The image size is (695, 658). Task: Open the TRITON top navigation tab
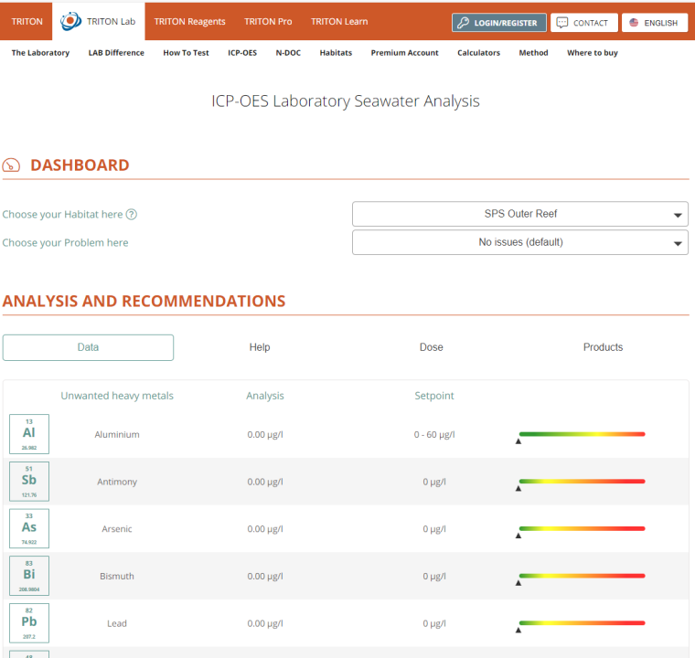point(27,21)
